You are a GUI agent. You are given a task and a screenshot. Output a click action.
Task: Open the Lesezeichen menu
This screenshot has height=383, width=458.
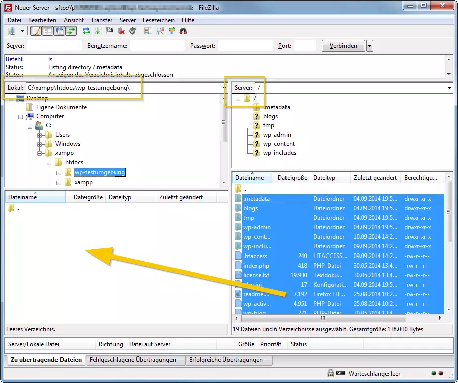coord(158,20)
